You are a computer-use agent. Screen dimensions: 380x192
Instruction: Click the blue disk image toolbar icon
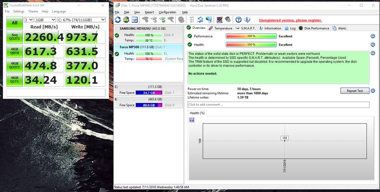[134, 20]
